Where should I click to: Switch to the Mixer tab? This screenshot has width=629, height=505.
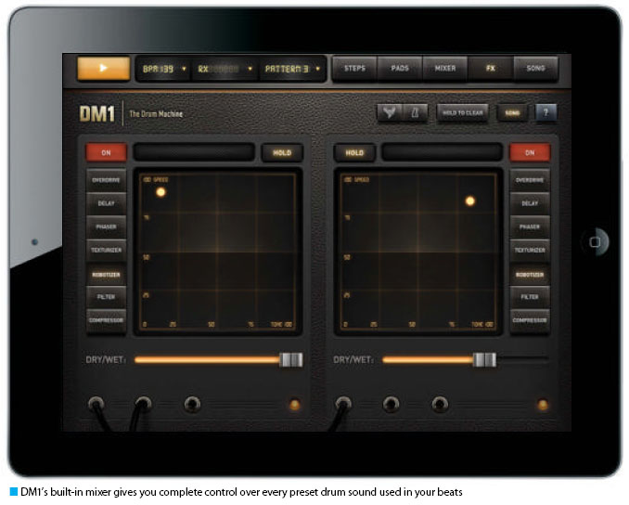coord(445,69)
